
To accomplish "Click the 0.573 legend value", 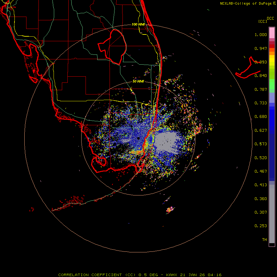I will tap(261, 144).
